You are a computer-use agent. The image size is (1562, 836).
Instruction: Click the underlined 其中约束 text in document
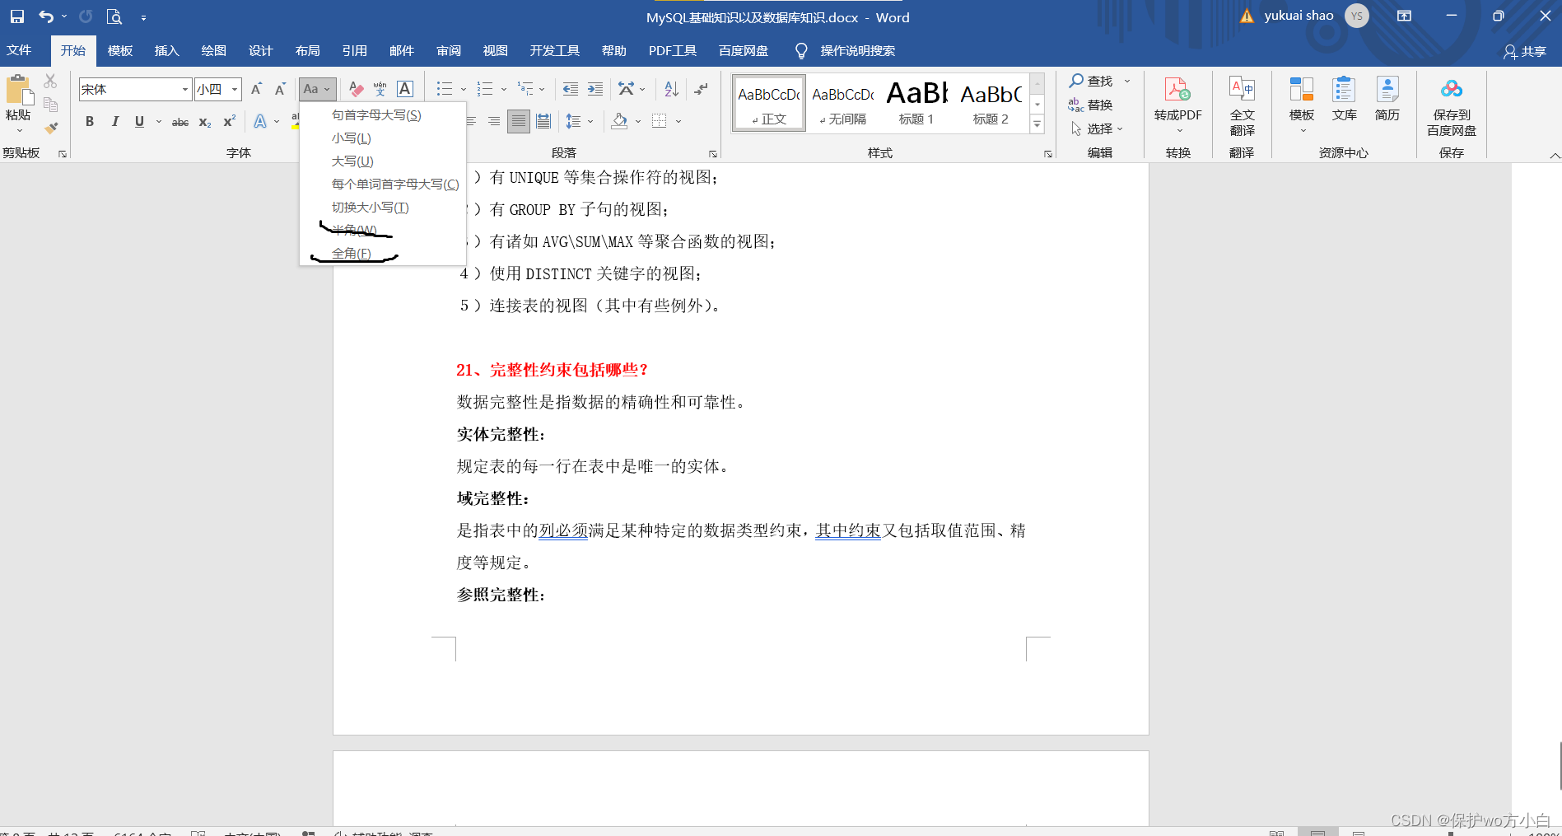point(848,530)
